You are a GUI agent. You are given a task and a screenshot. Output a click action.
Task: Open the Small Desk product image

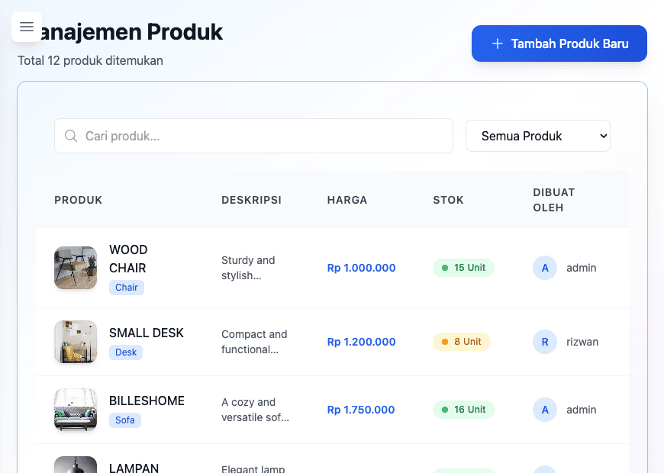point(76,342)
